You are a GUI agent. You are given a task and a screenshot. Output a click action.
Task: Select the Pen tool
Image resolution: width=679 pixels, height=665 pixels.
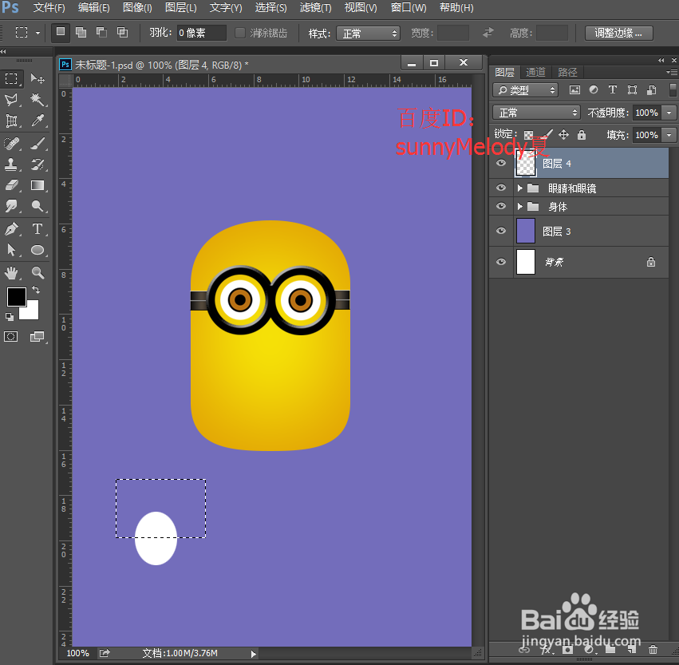tap(12, 229)
